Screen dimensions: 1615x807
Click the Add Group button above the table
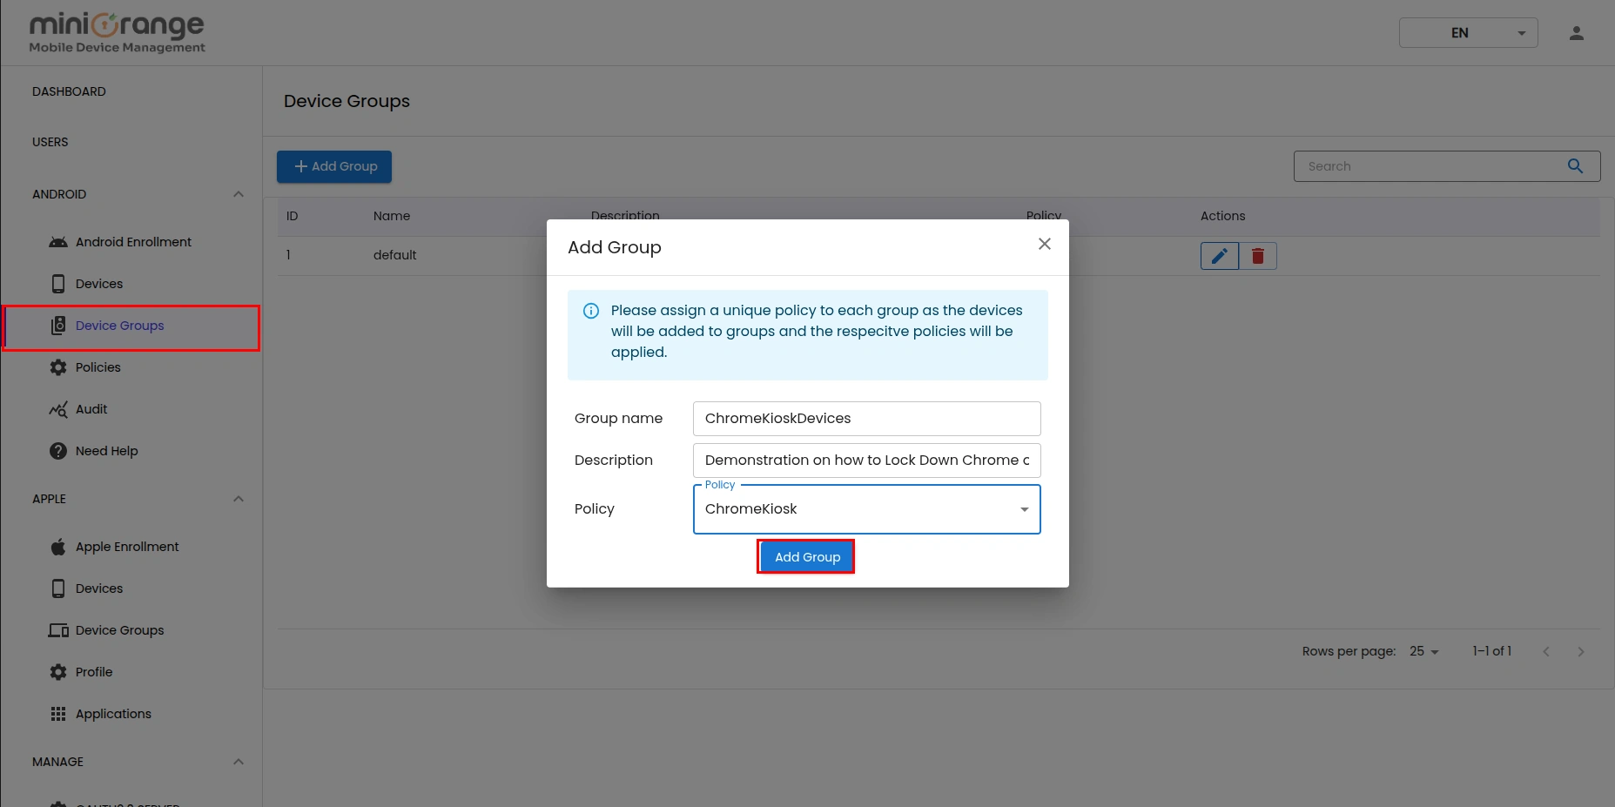(333, 165)
